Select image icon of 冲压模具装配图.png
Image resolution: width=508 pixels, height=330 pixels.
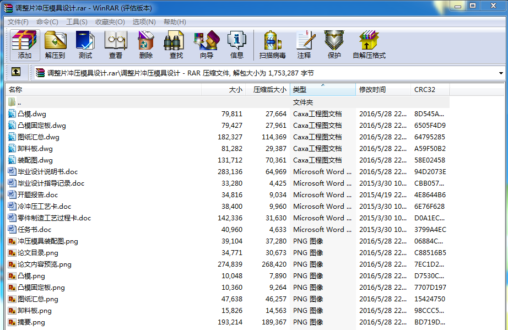[12, 241]
